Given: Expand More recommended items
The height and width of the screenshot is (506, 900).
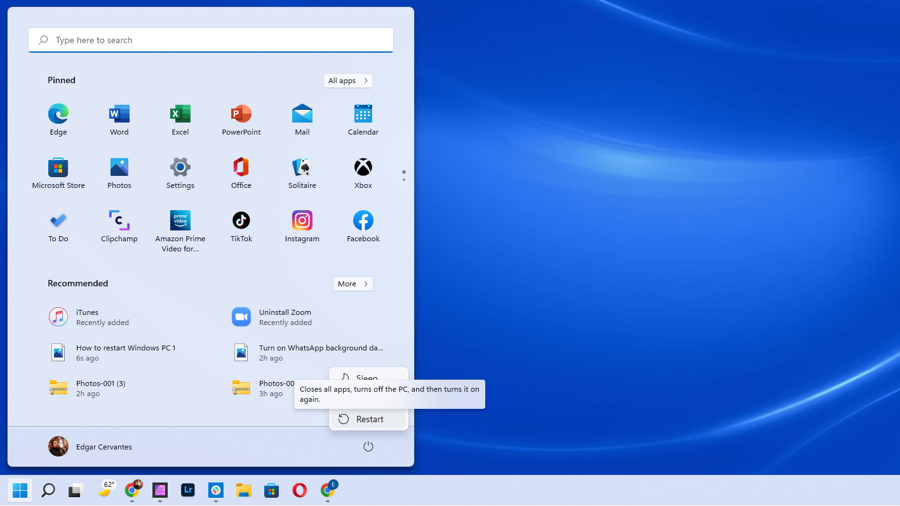Looking at the screenshot, I should coord(353,284).
